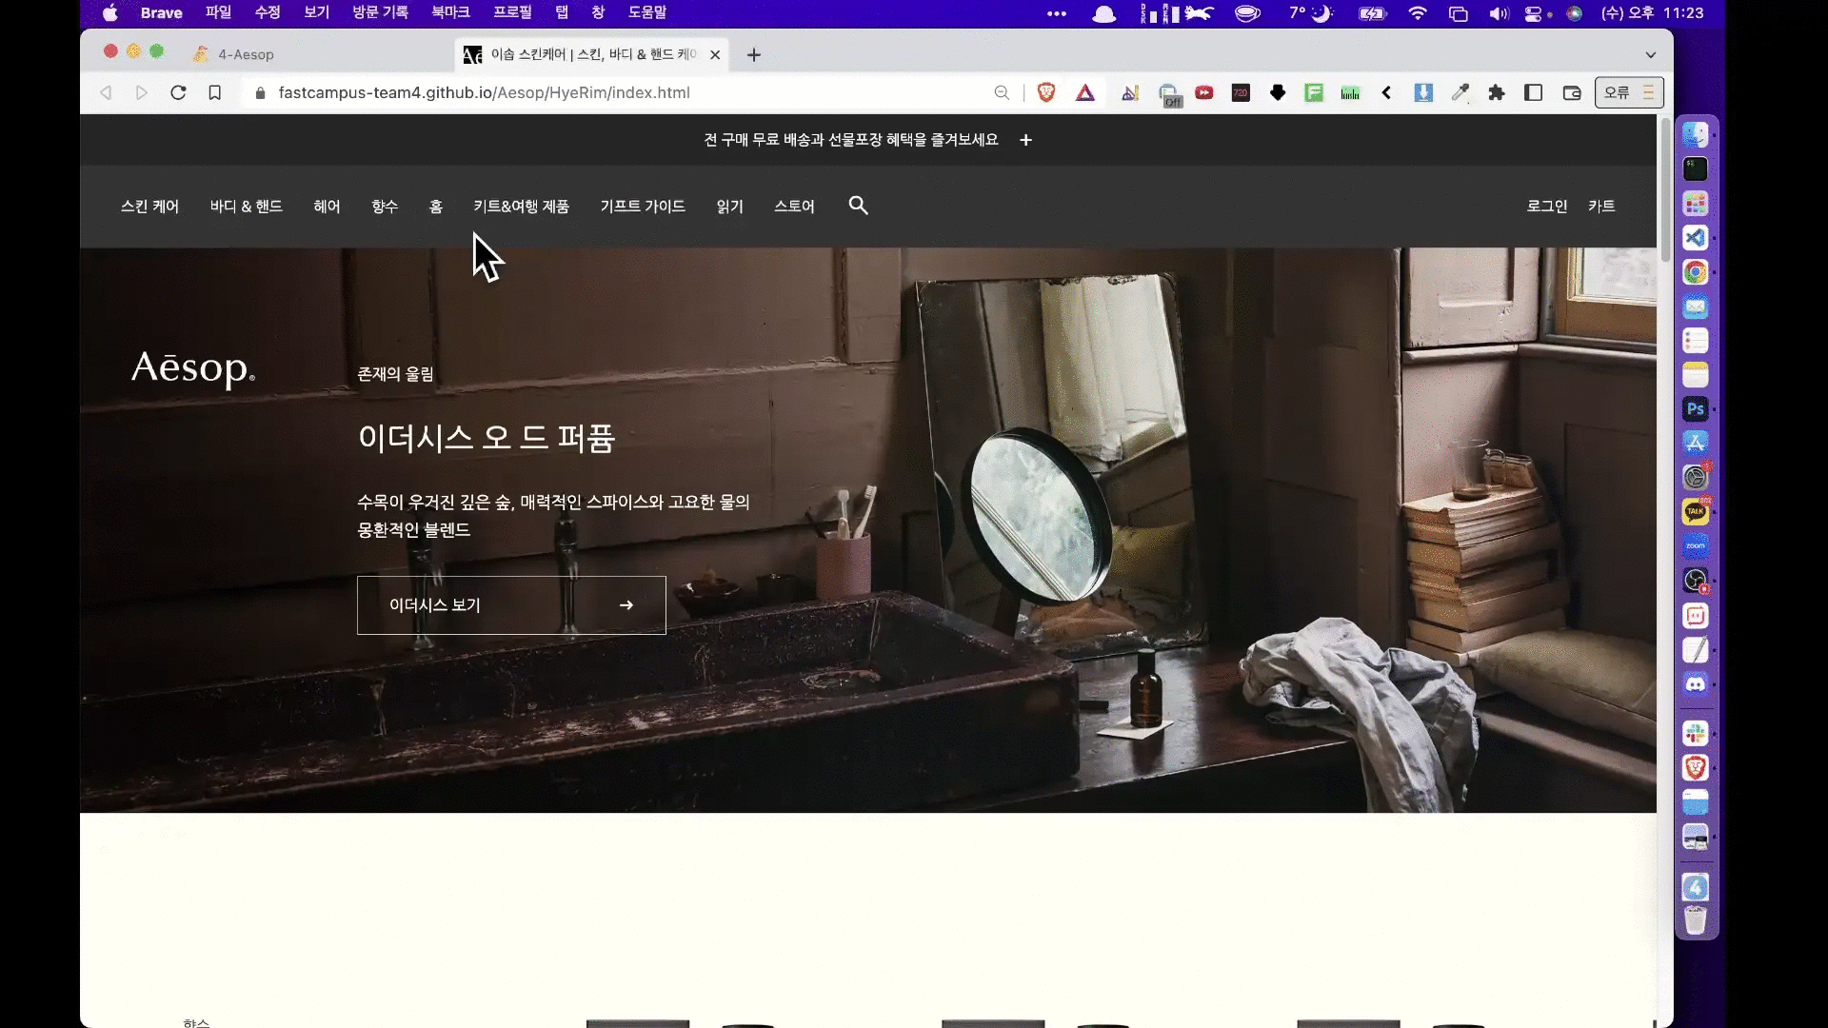Click the blue download arrow extension icon
The width and height of the screenshot is (1828, 1028).
(1423, 93)
